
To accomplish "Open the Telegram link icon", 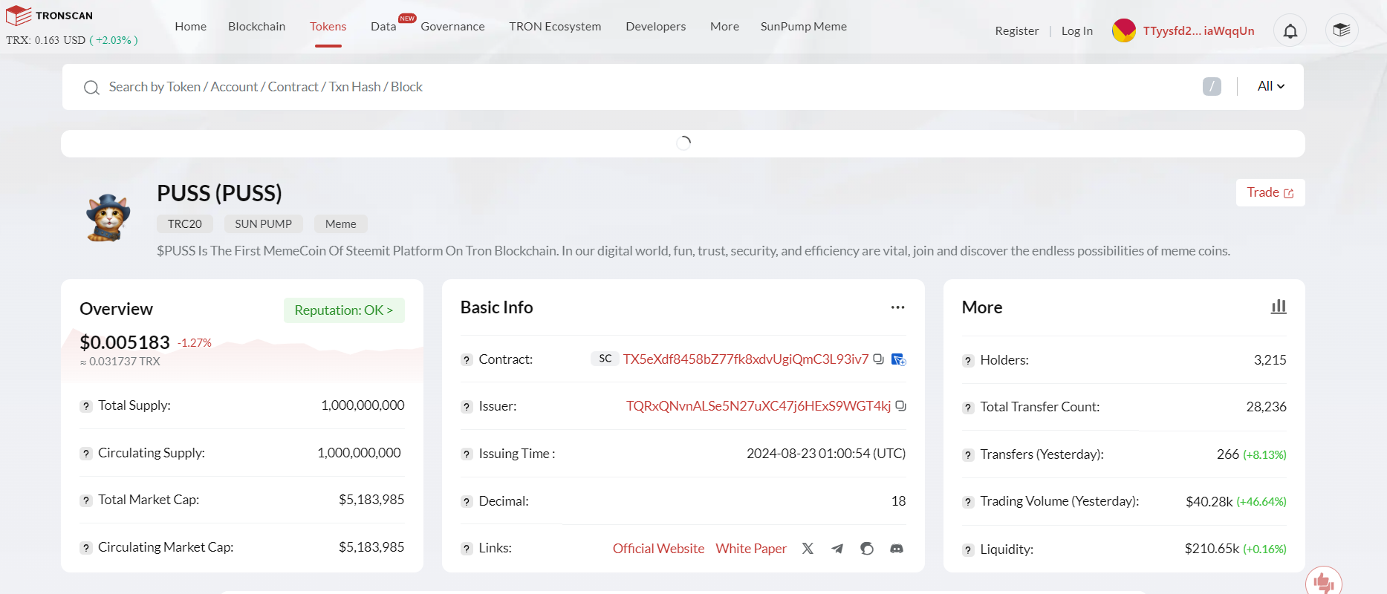I will point(837,549).
